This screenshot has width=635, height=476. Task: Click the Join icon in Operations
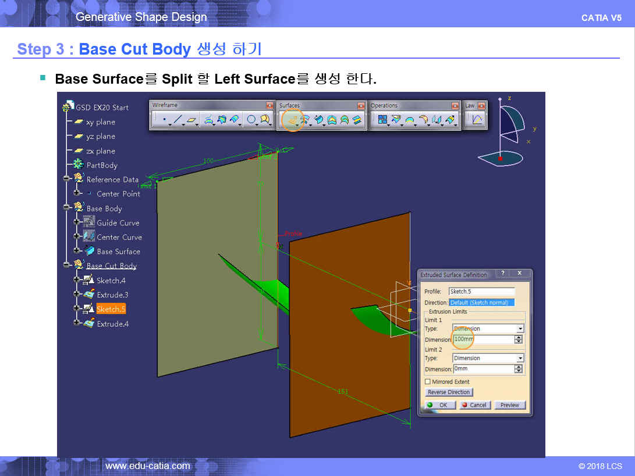[x=382, y=120]
